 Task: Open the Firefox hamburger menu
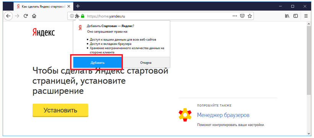[x=306, y=16]
